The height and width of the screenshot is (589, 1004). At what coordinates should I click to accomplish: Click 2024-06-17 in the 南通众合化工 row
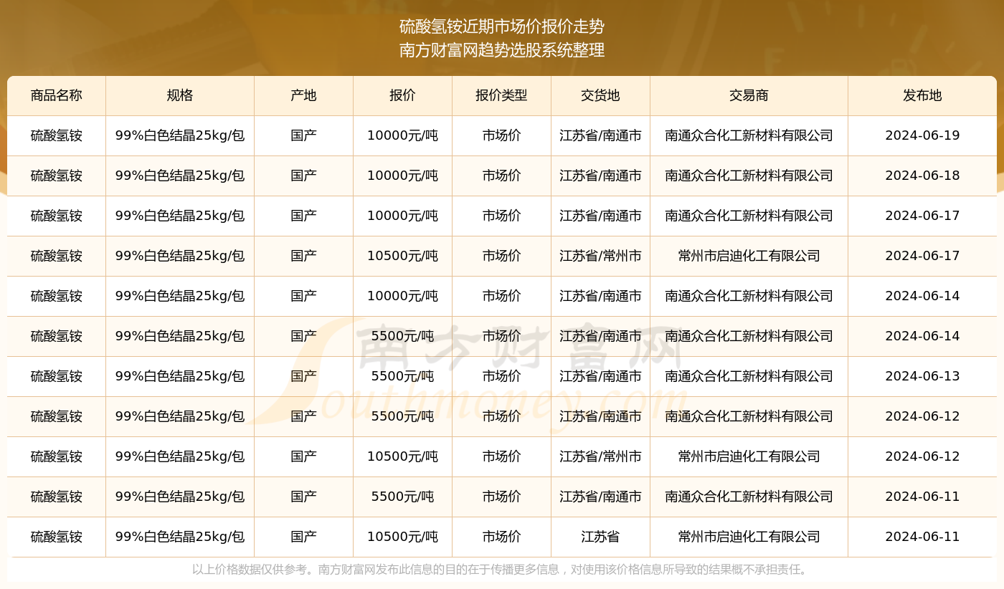tap(922, 216)
